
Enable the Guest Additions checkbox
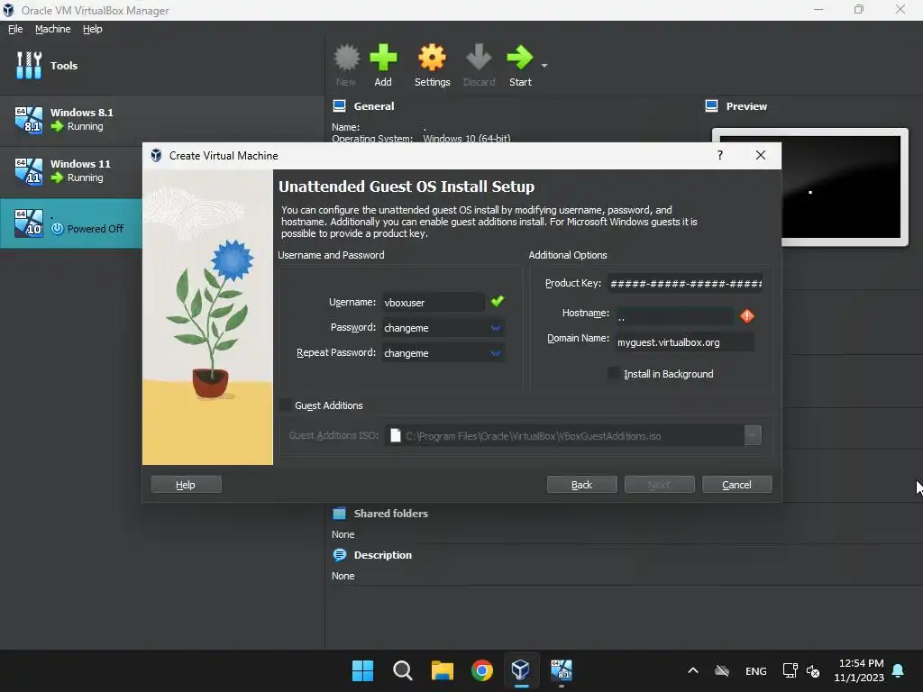pyautogui.click(x=285, y=405)
